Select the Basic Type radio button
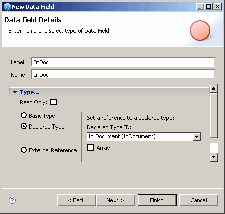This screenshot has width=225, height=214. 24,115
